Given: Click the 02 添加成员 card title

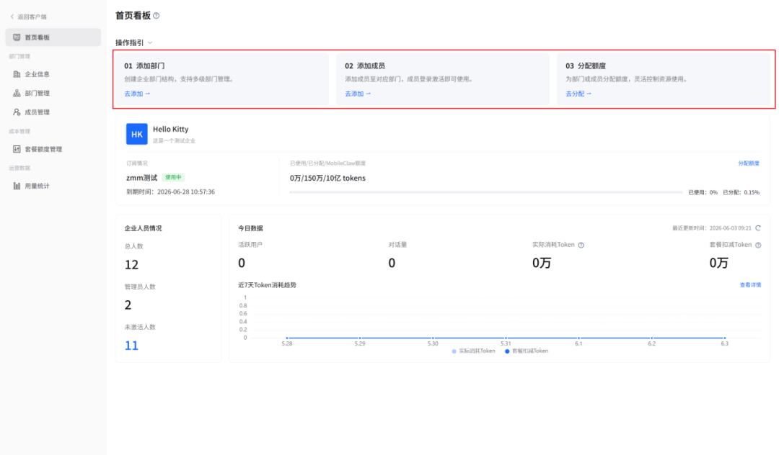Looking at the screenshot, I should point(365,66).
